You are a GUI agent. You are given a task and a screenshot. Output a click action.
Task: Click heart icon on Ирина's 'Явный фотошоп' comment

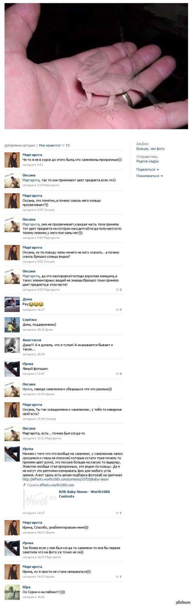click(x=117, y=374)
